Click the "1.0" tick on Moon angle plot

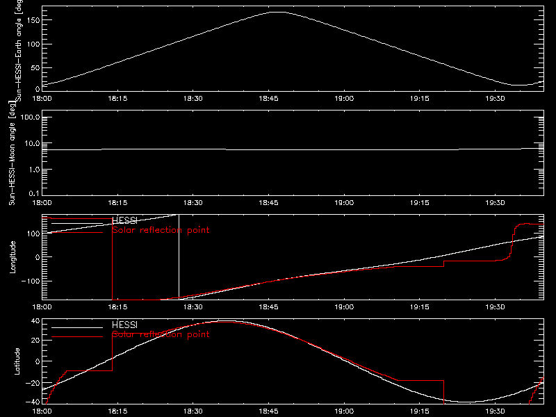(x=34, y=170)
